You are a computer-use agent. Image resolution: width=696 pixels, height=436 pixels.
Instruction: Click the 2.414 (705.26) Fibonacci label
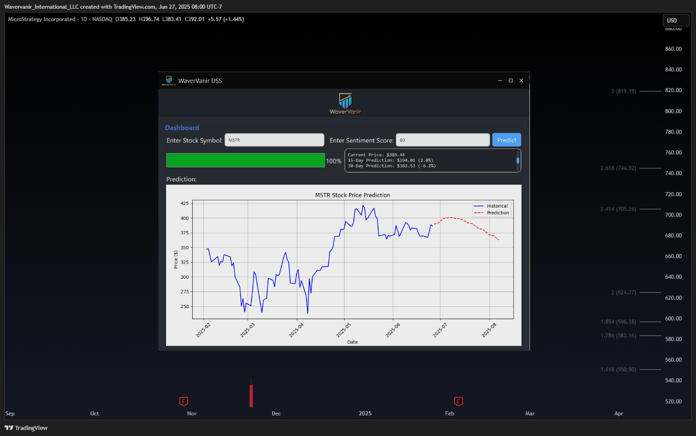pos(618,209)
